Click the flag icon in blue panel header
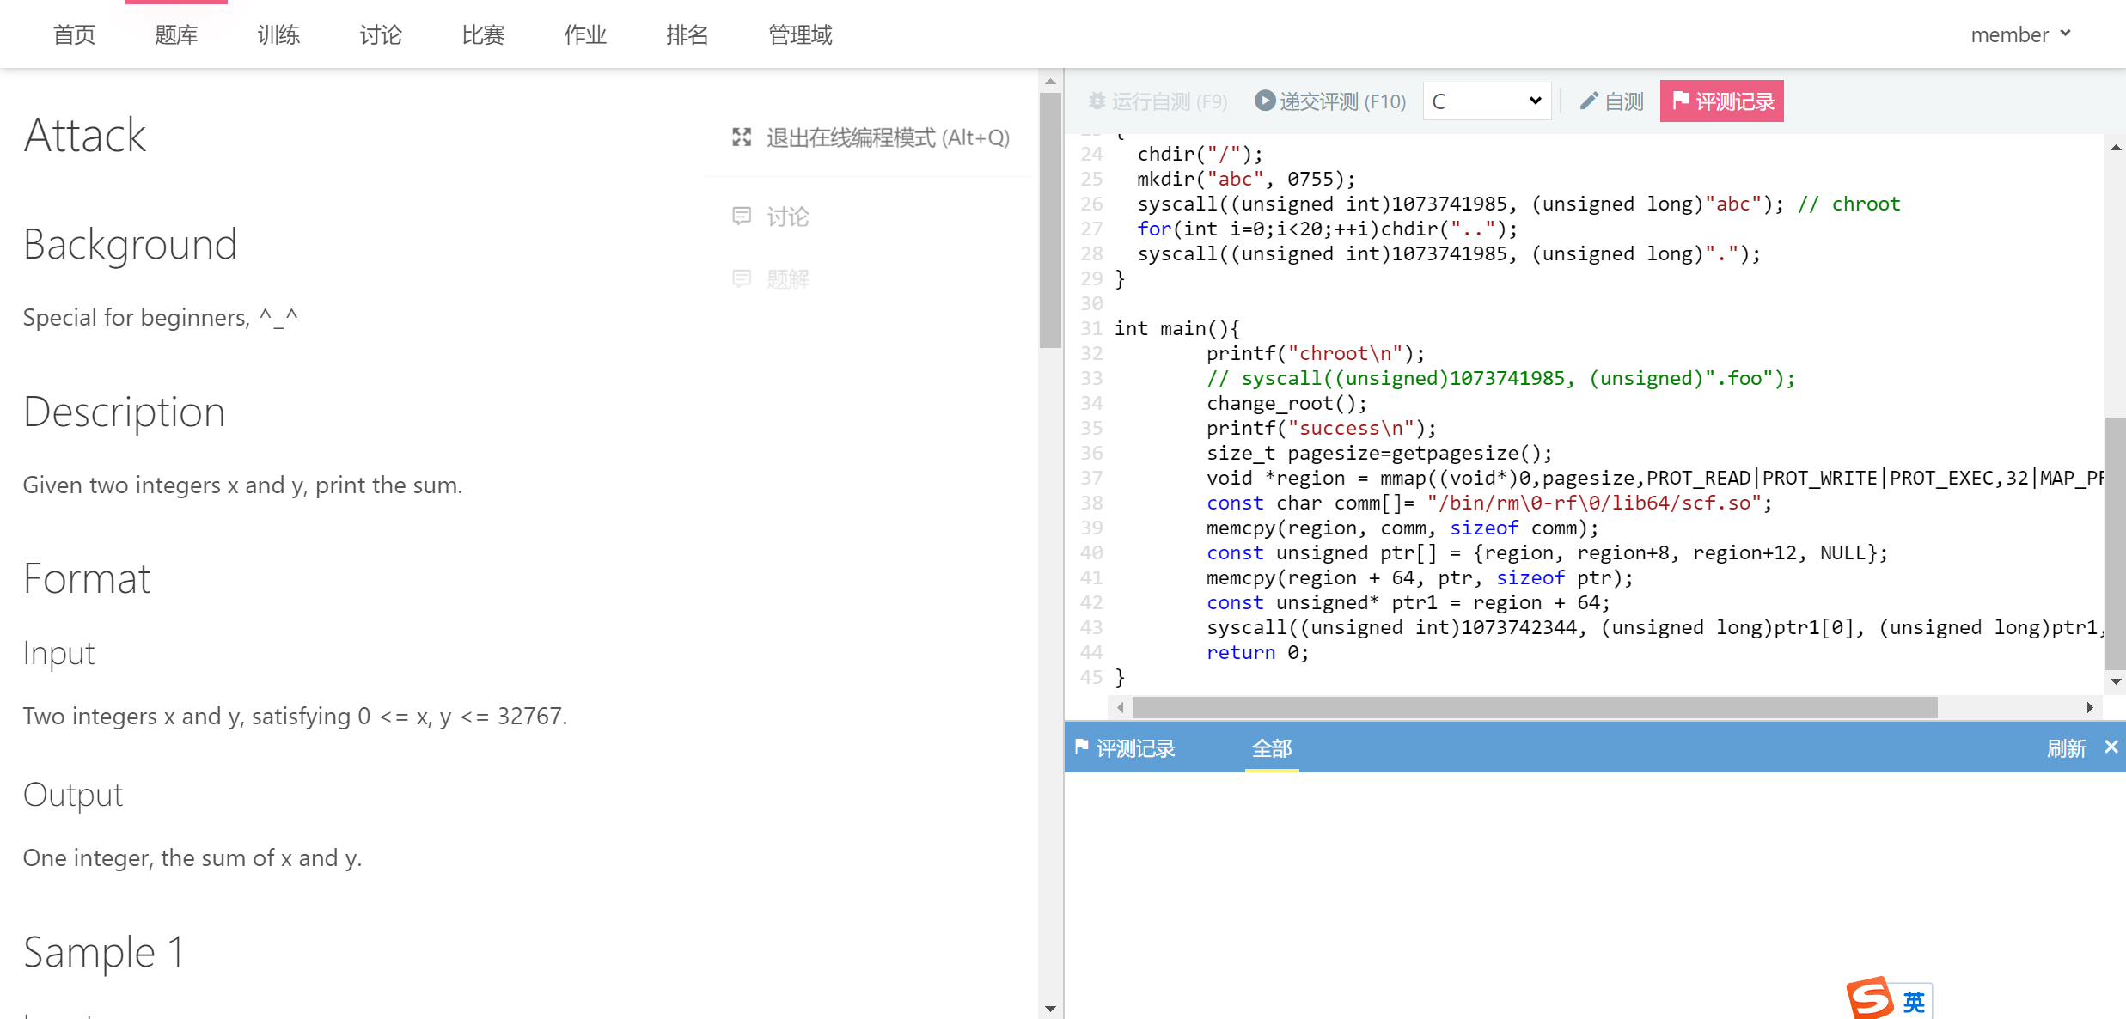Image resolution: width=2126 pixels, height=1019 pixels. tap(1082, 747)
